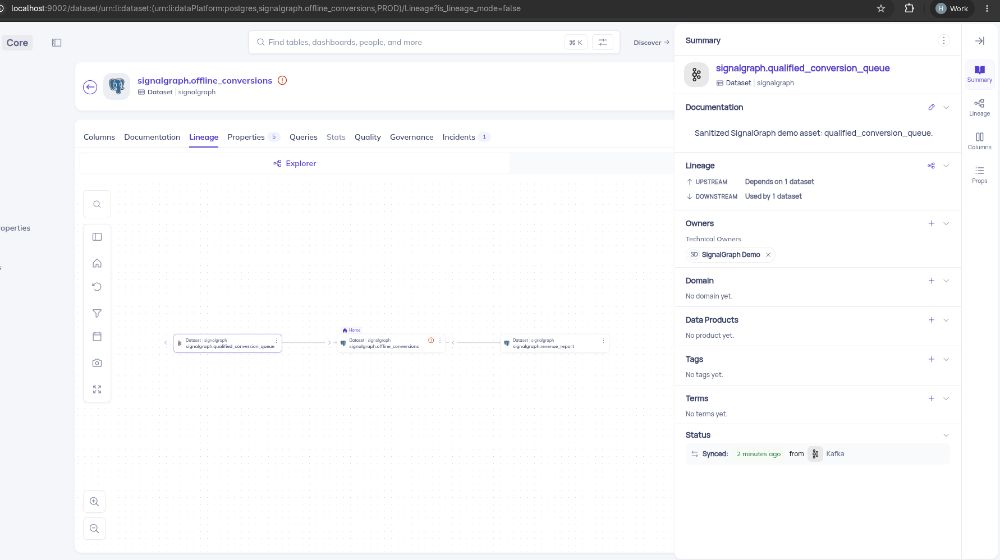Open the lineage filter funnel tool
Screen dimensions: 1000x560
coord(97,313)
